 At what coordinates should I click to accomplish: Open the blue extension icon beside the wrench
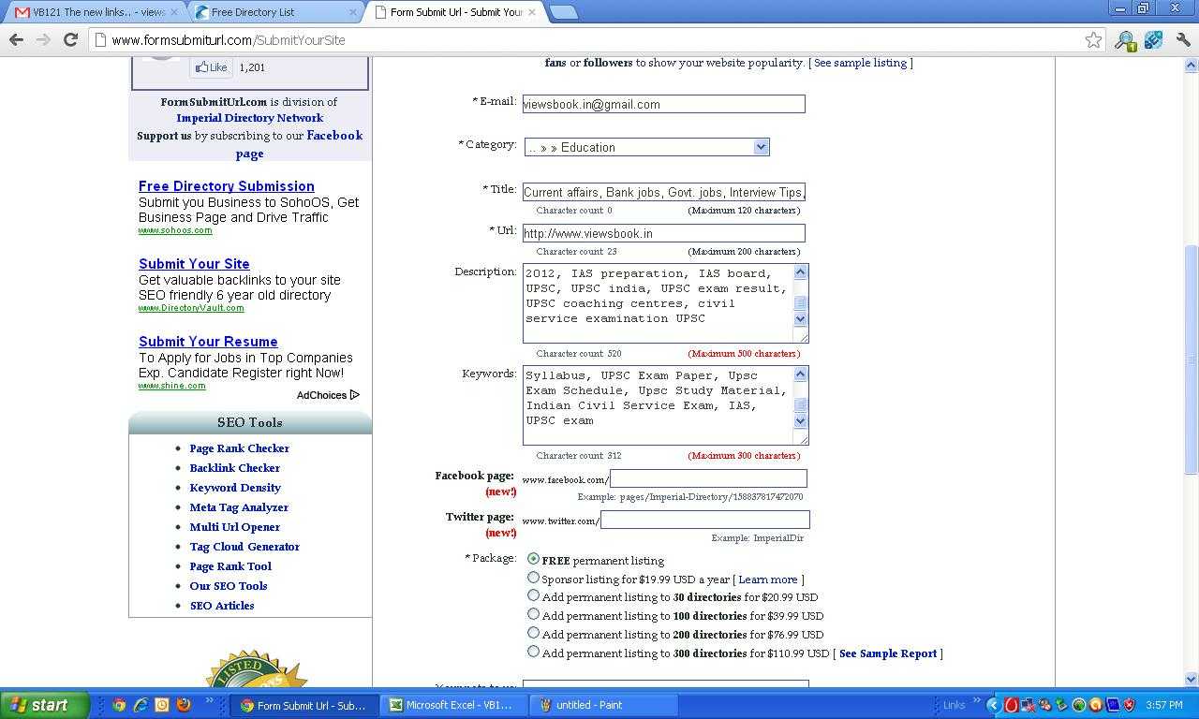[x=1154, y=40]
